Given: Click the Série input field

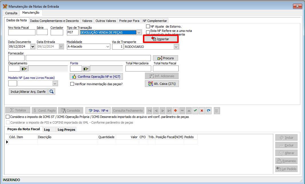Looking at the screenshot, I should [x=42, y=32].
